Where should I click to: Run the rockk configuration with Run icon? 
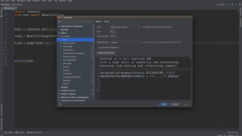click(x=229, y=5)
